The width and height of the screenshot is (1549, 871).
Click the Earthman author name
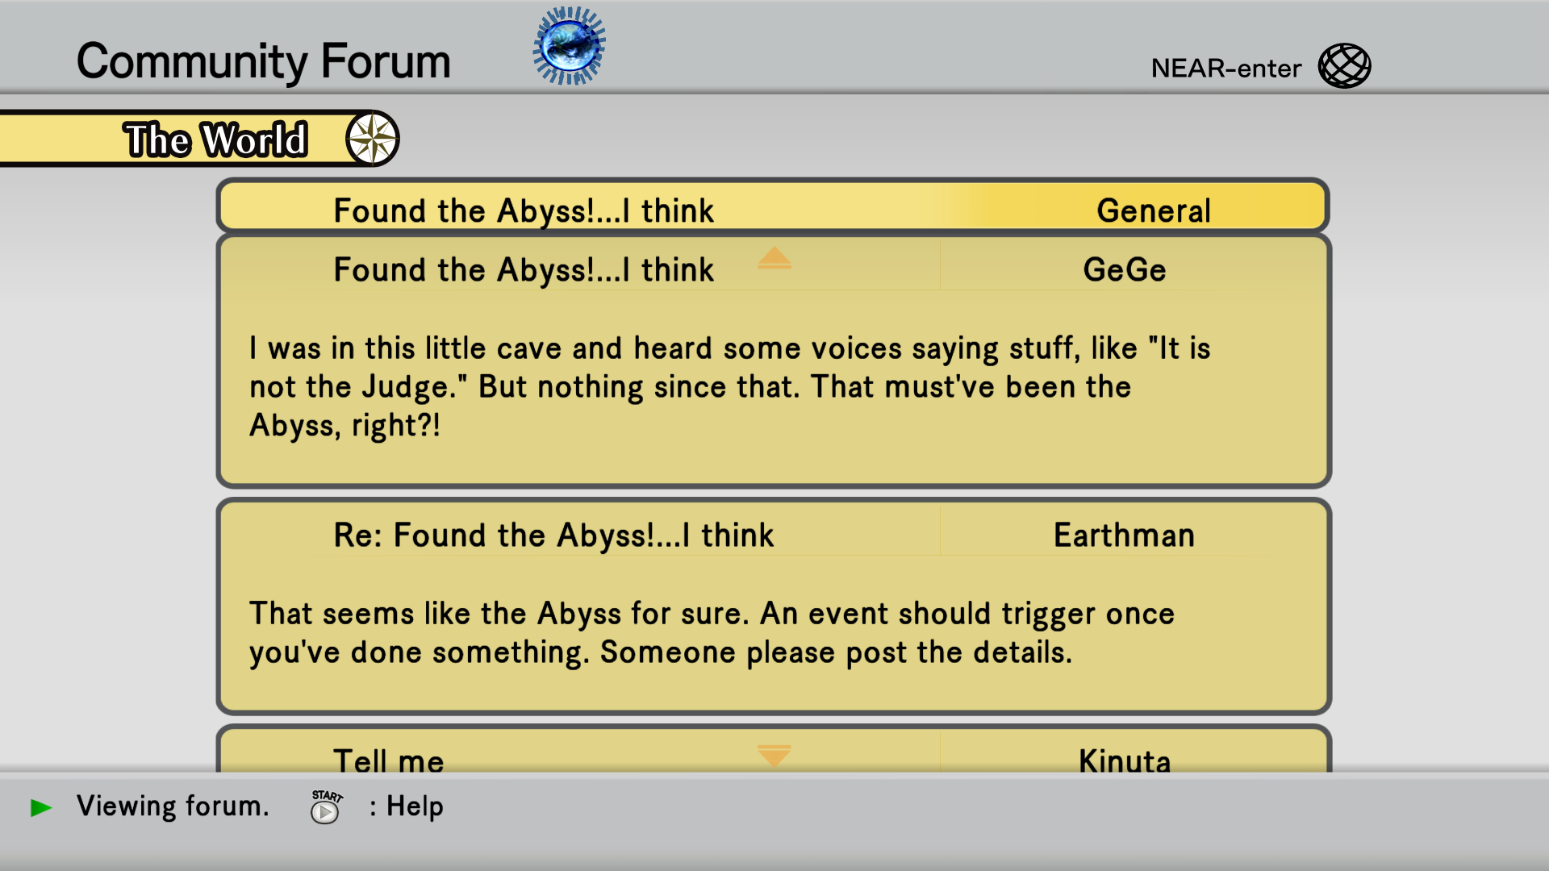point(1124,536)
